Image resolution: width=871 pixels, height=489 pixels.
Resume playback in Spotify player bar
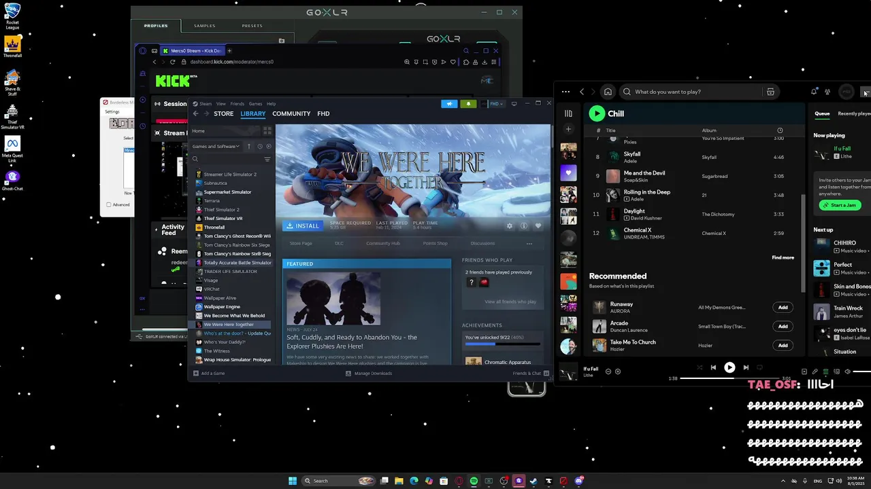pyautogui.click(x=729, y=367)
